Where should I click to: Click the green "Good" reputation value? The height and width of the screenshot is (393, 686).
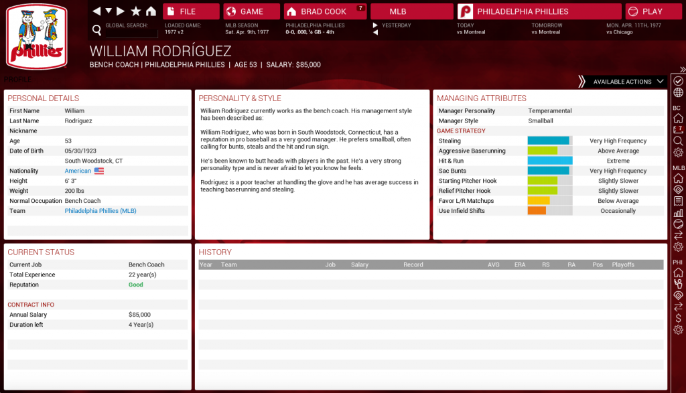pos(135,285)
